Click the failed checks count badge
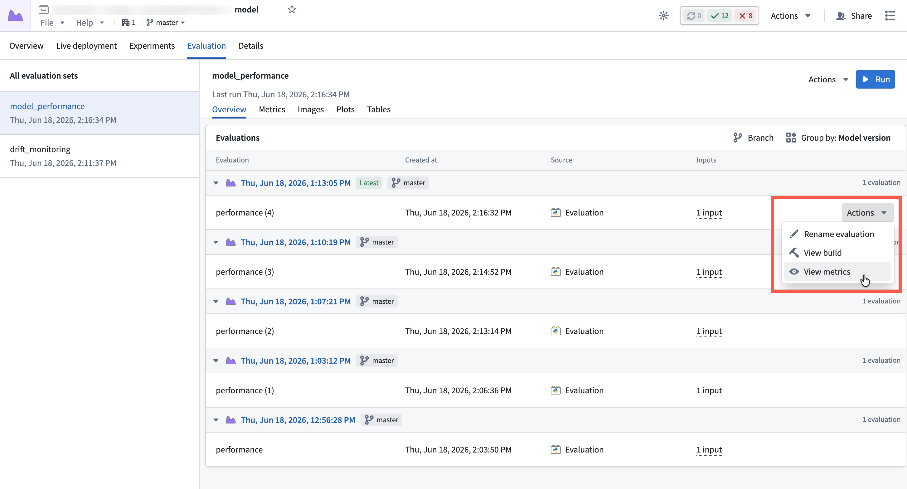This screenshot has width=907, height=489. pos(746,16)
